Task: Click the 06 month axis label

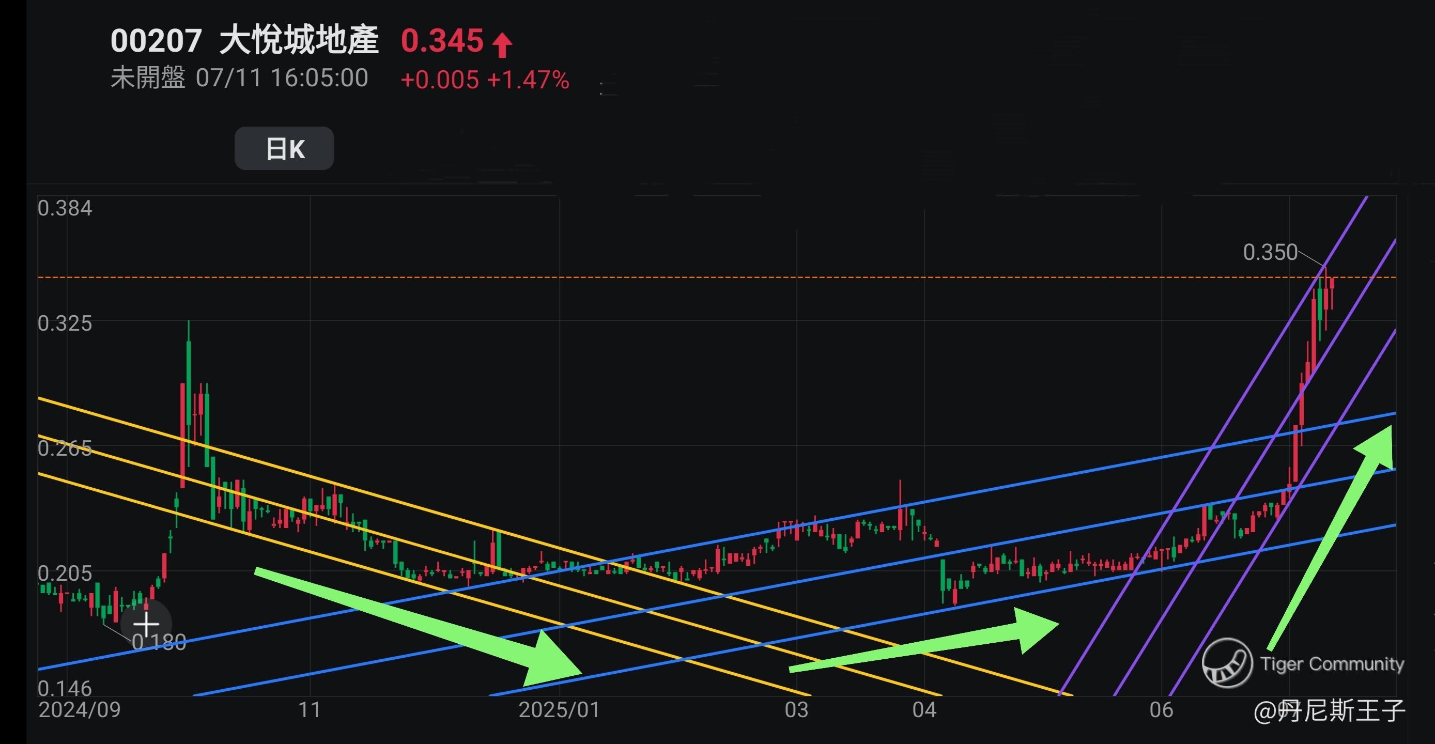Action: click(1162, 710)
